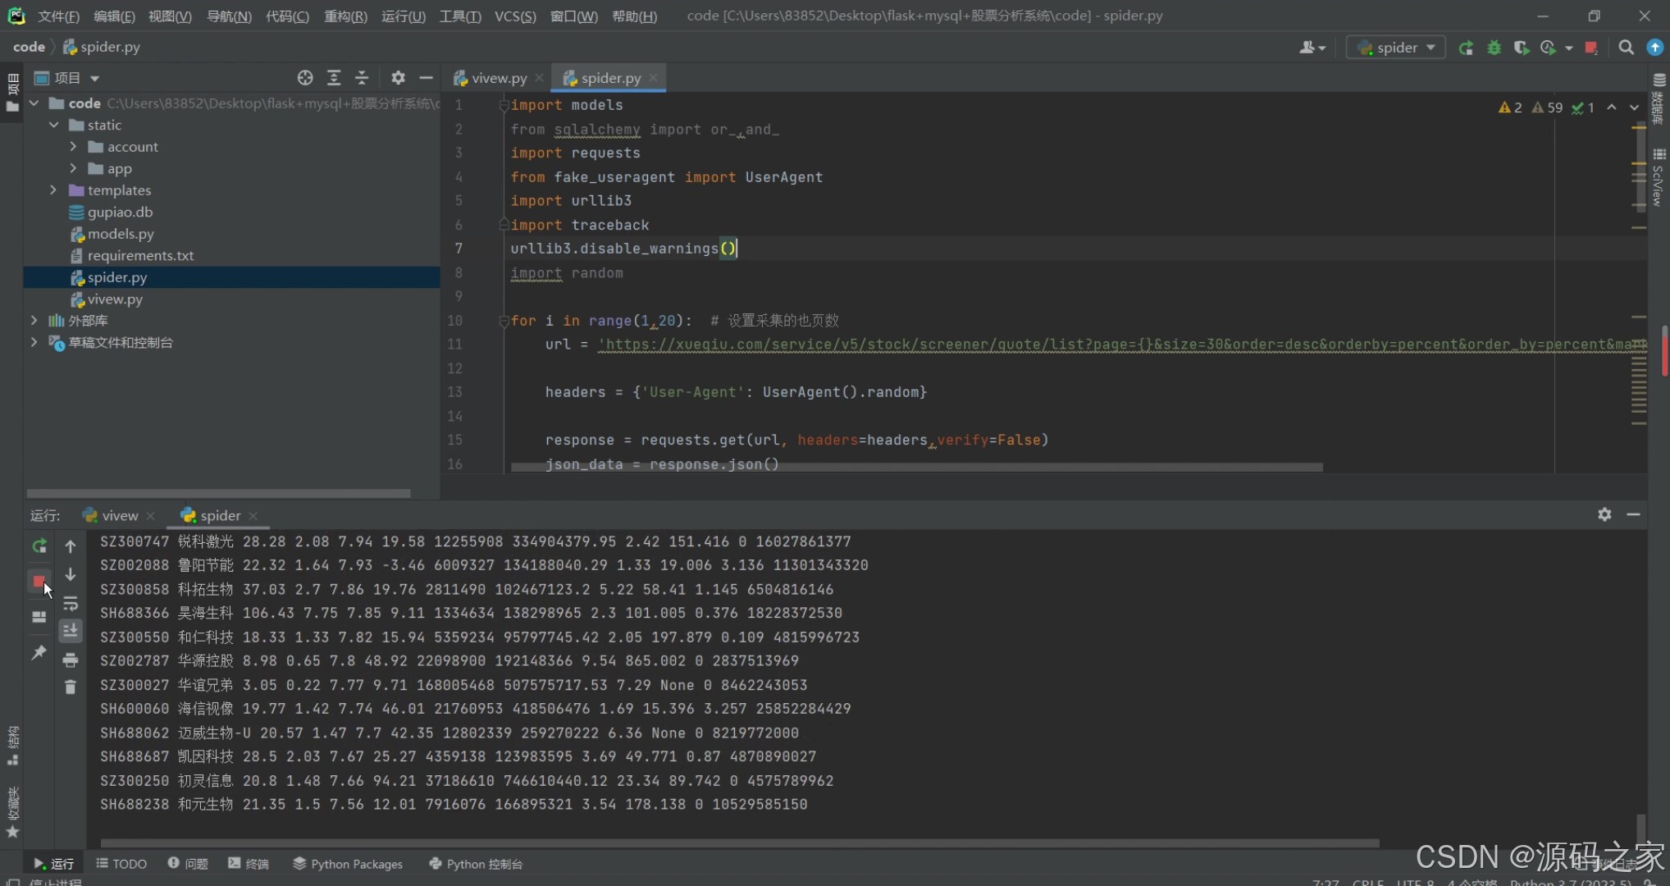
Task: Click the print icon in run console
Action: click(x=71, y=660)
